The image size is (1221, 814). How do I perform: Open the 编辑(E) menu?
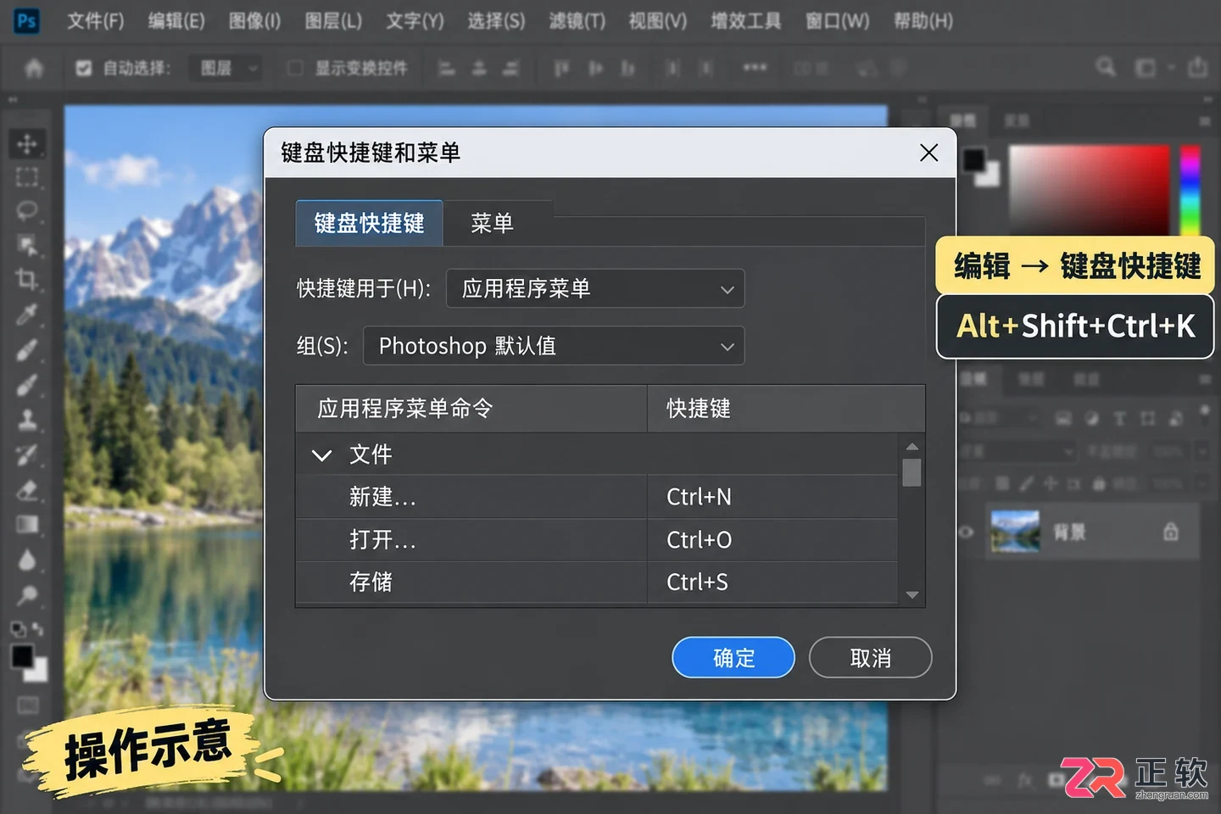176,20
